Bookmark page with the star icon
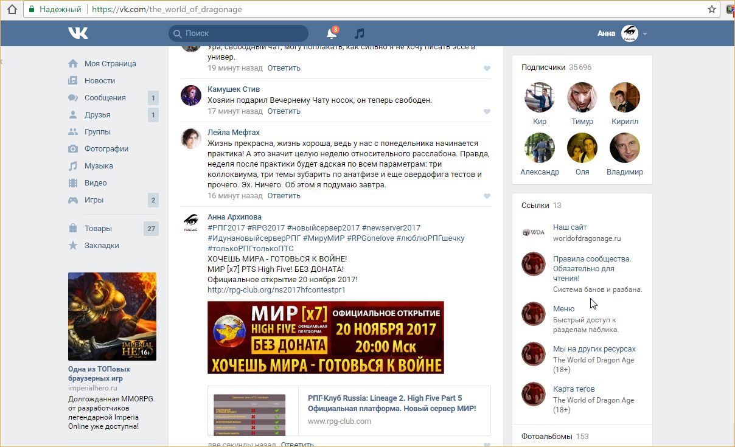Viewport: 735px width, 447px height. click(711, 9)
